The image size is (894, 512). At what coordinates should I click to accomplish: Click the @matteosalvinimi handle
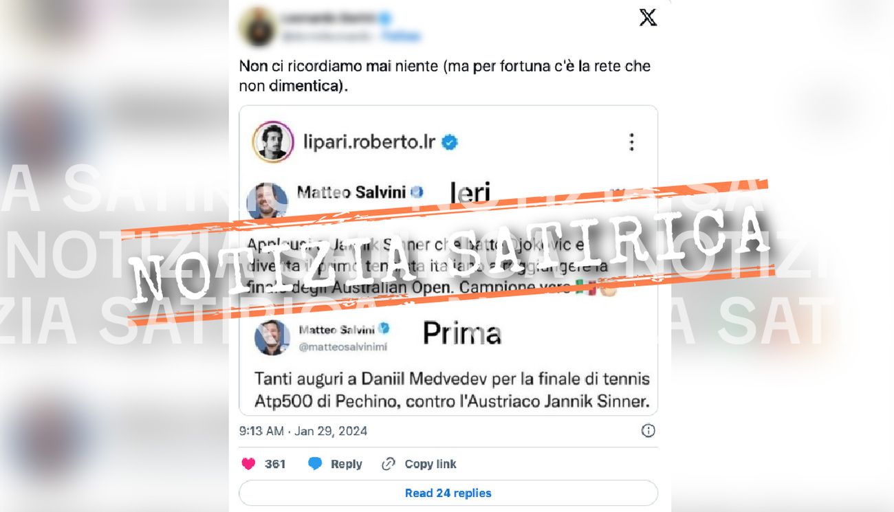(342, 347)
